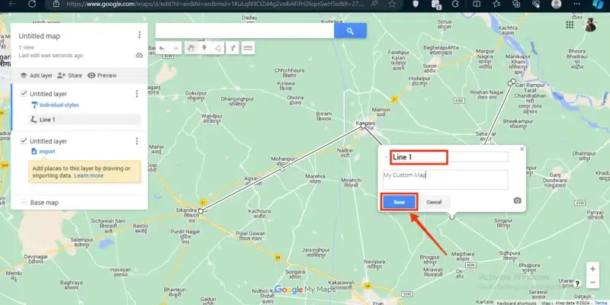Open the Learn more link

[x=88, y=175]
